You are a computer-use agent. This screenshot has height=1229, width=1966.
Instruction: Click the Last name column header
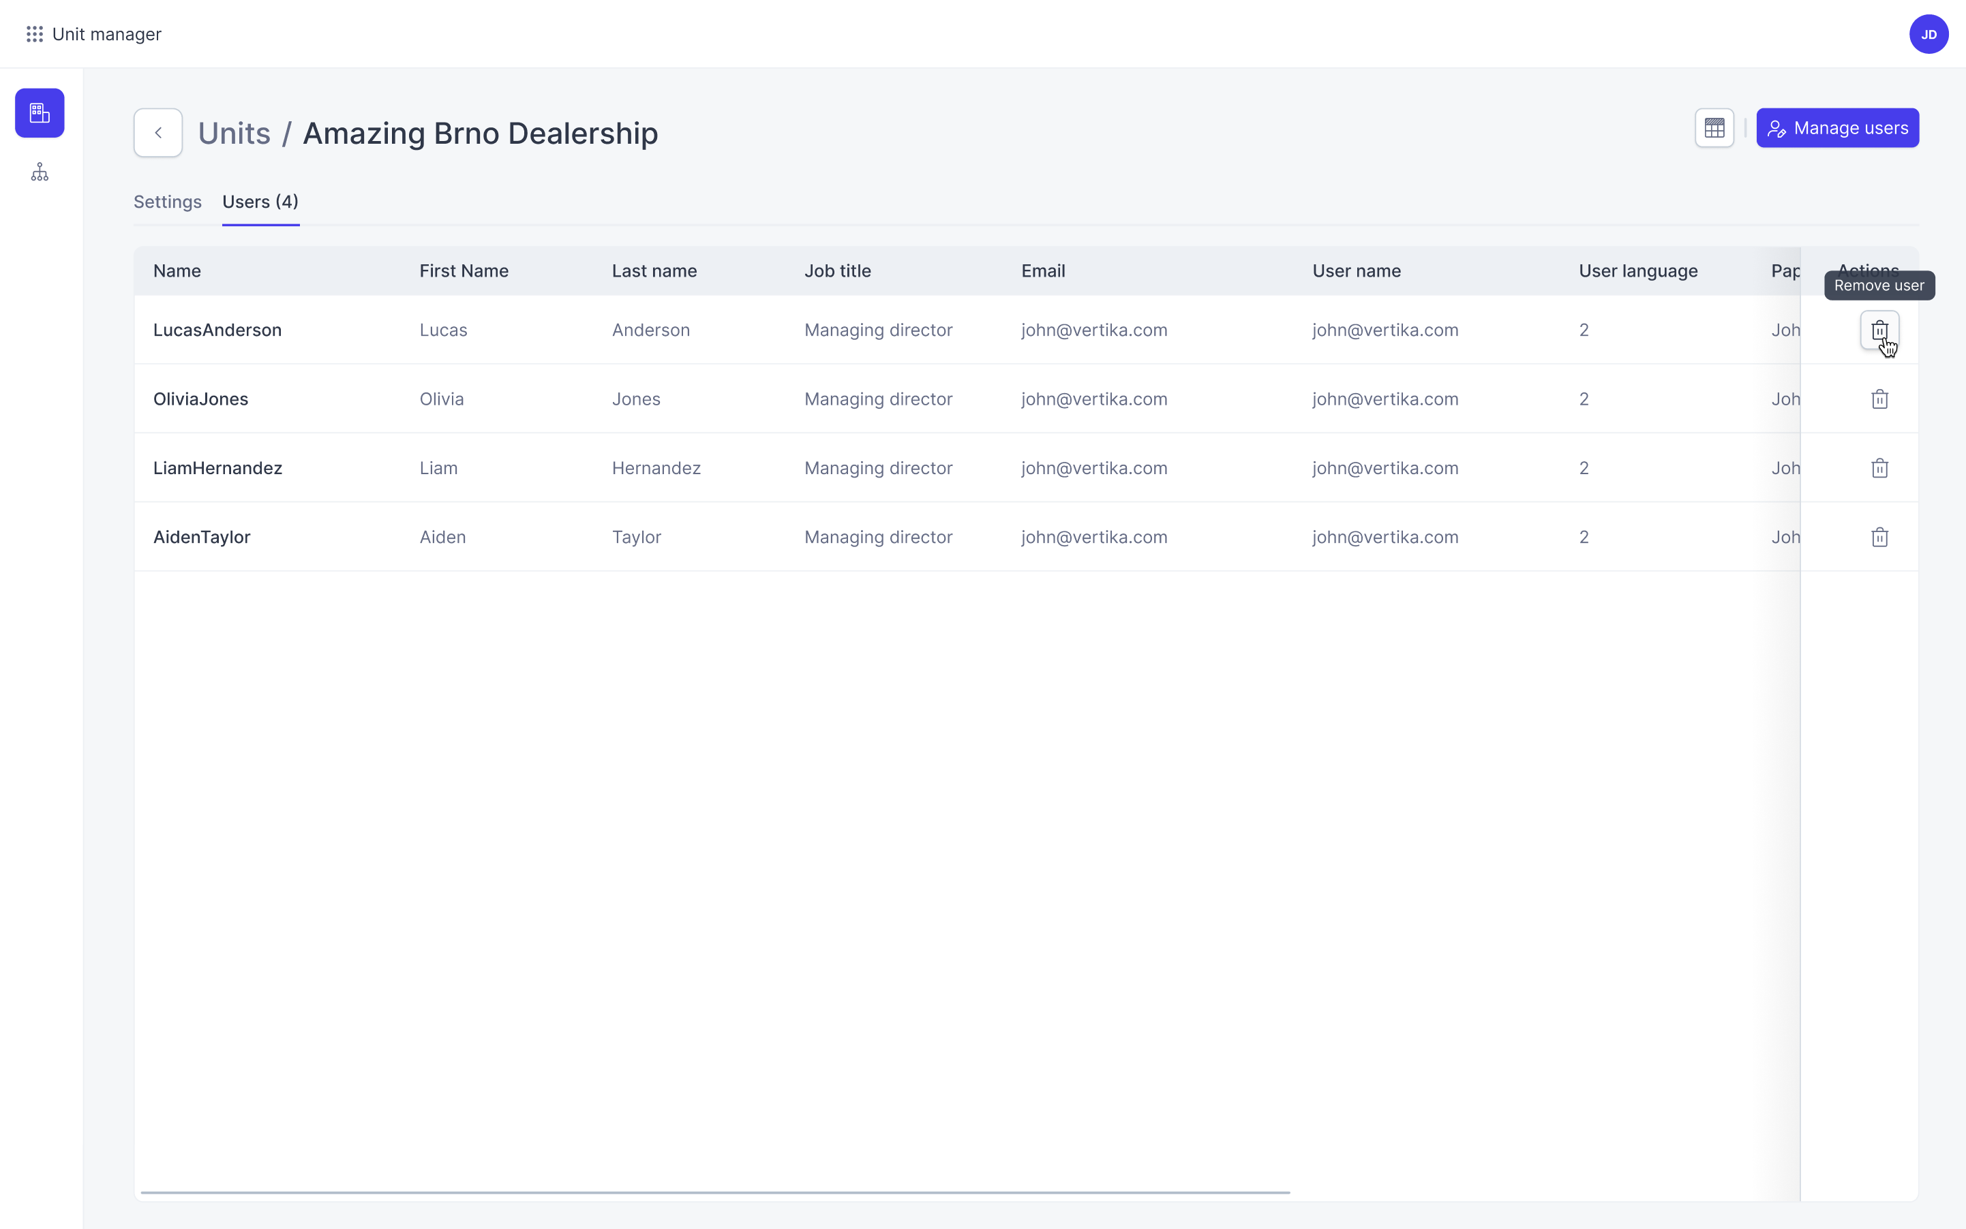point(655,270)
